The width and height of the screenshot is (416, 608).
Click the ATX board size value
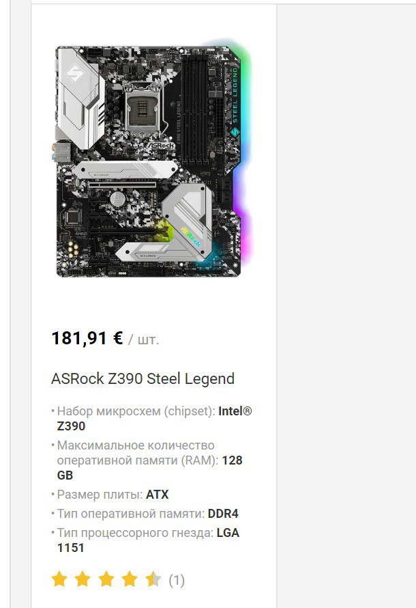157,495
